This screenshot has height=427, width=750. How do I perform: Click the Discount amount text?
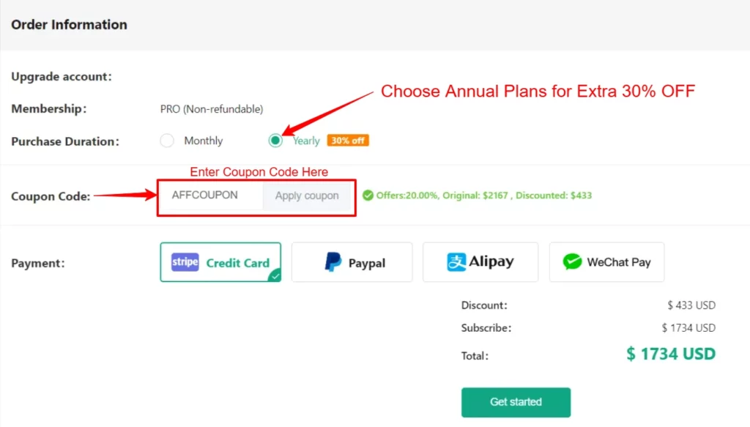click(x=691, y=305)
